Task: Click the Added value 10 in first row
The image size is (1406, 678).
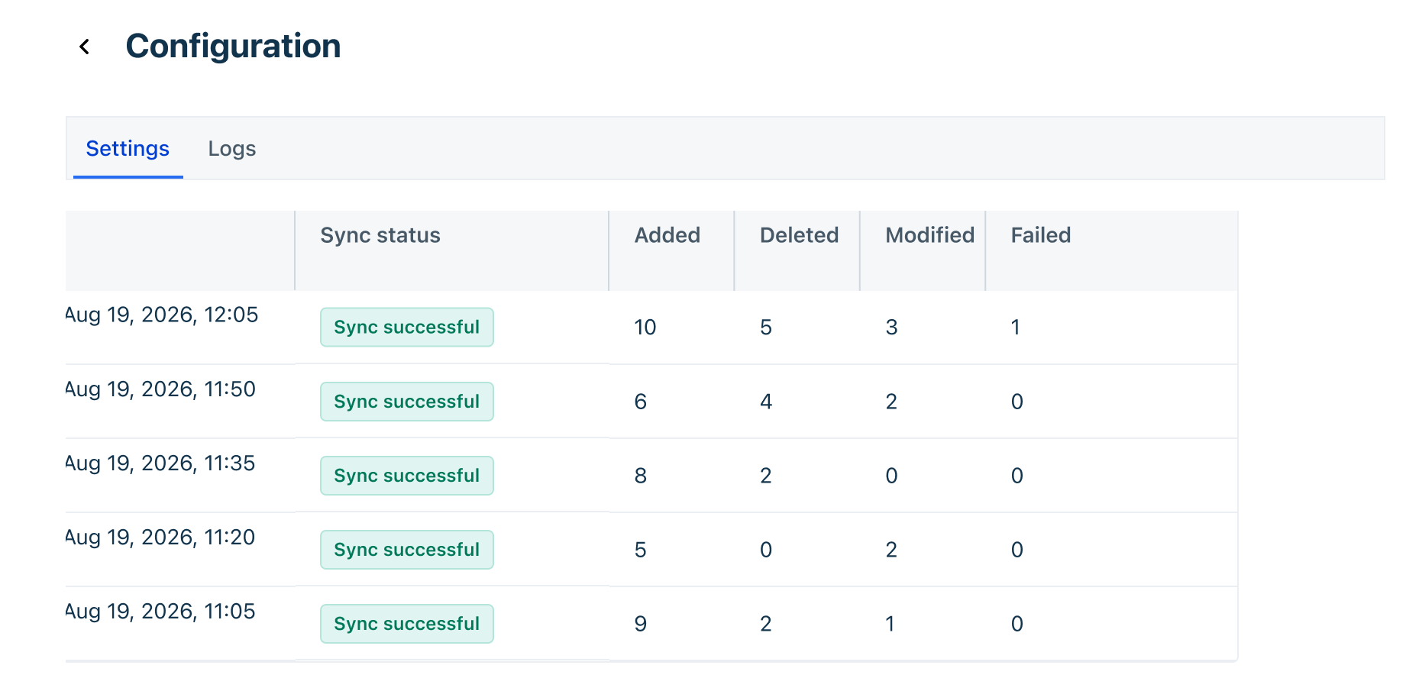Action: (x=645, y=328)
